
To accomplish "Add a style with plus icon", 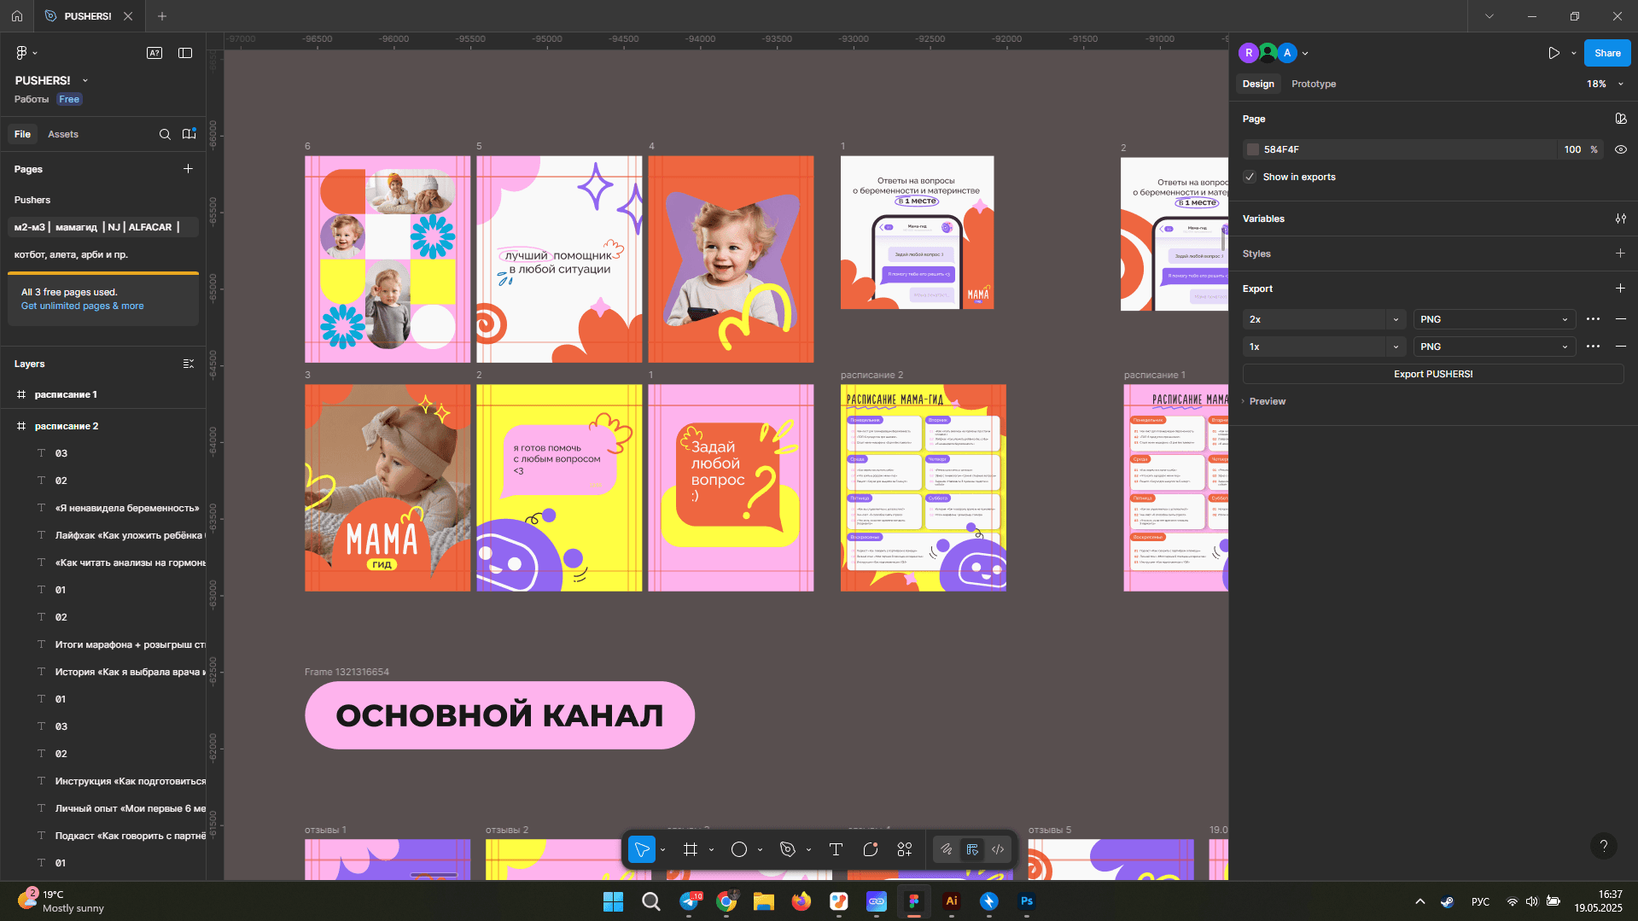I will coord(1620,254).
